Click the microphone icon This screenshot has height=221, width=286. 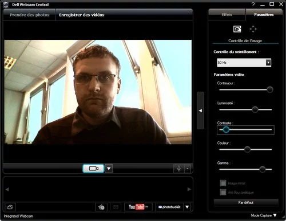tap(179, 169)
